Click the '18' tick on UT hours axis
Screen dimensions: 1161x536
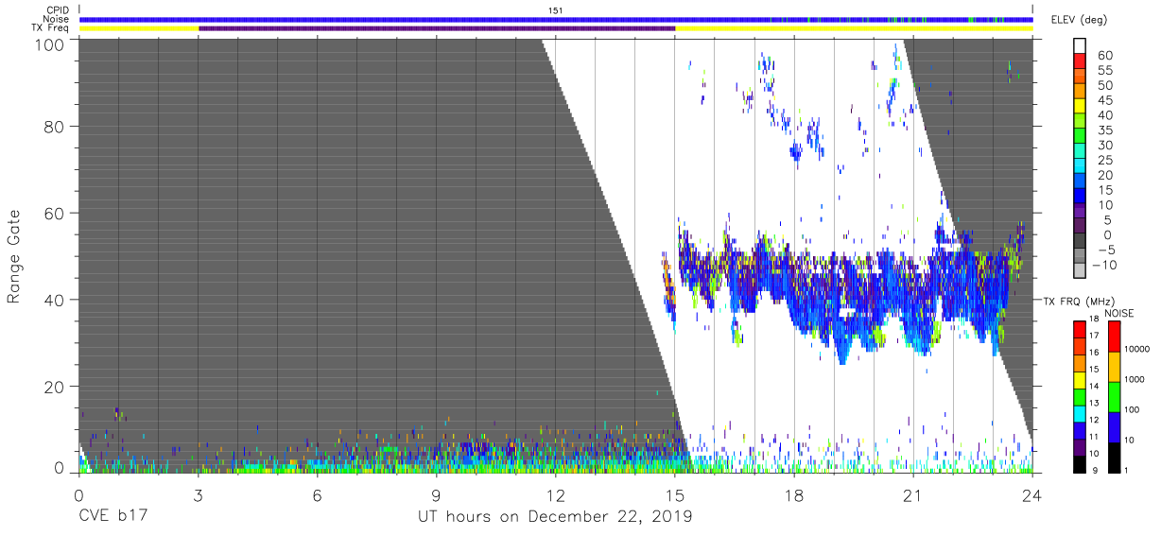[x=794, y=496]
